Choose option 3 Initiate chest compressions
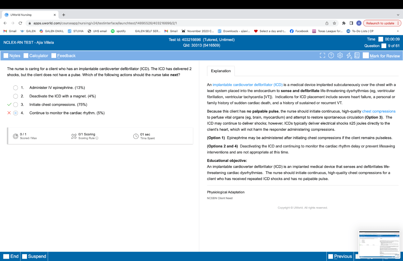 click(x=16, y=105)
